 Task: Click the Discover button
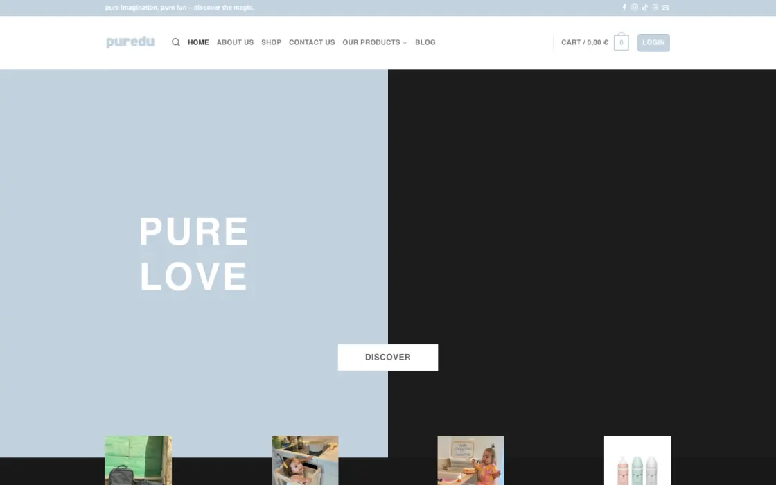pyautogui.click(x=387, y=358)
